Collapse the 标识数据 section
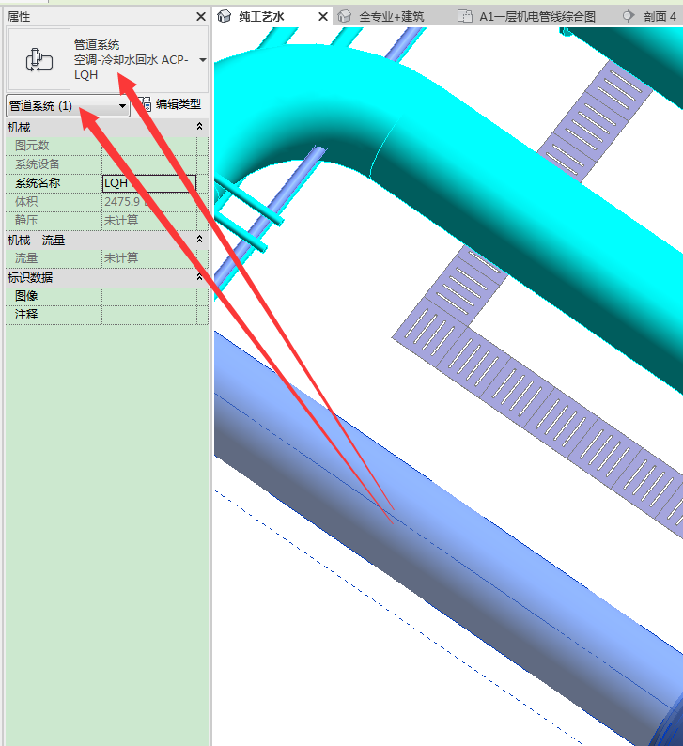 [200, 277]
